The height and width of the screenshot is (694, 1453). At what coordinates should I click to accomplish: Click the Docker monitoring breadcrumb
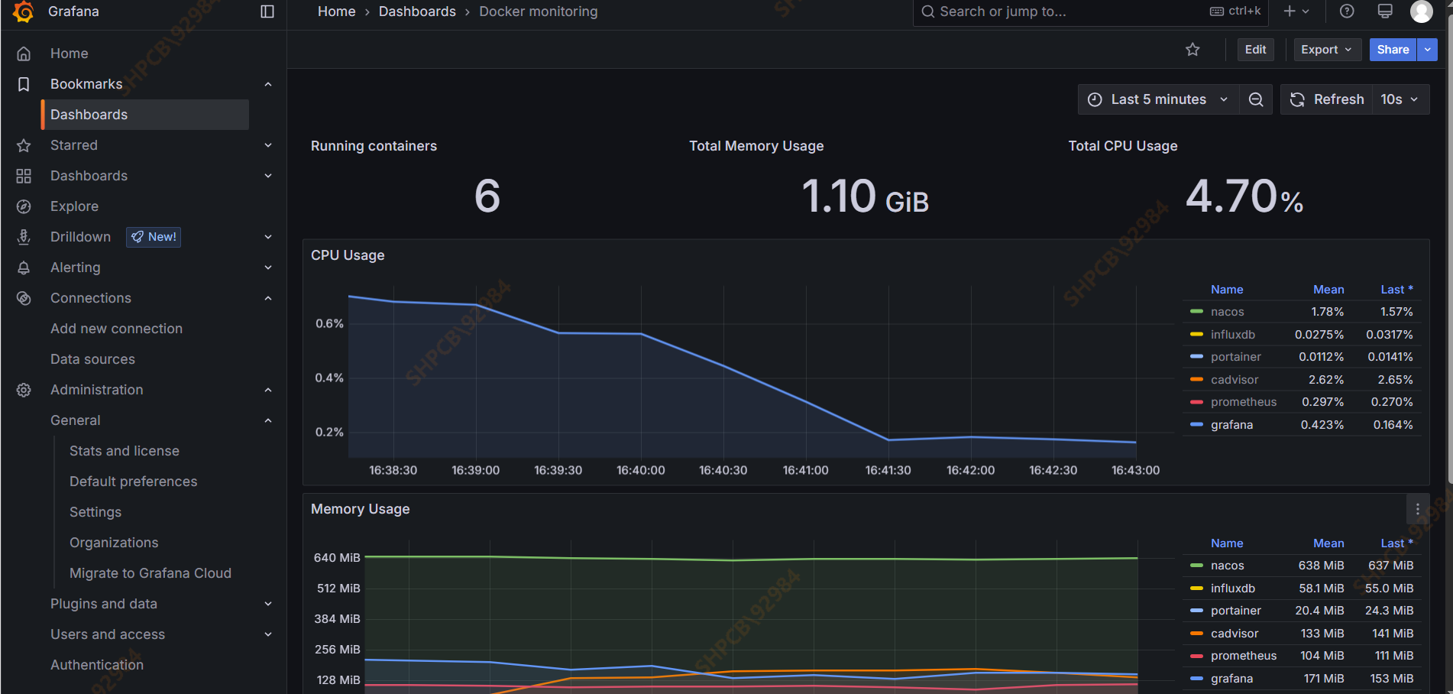539,11
